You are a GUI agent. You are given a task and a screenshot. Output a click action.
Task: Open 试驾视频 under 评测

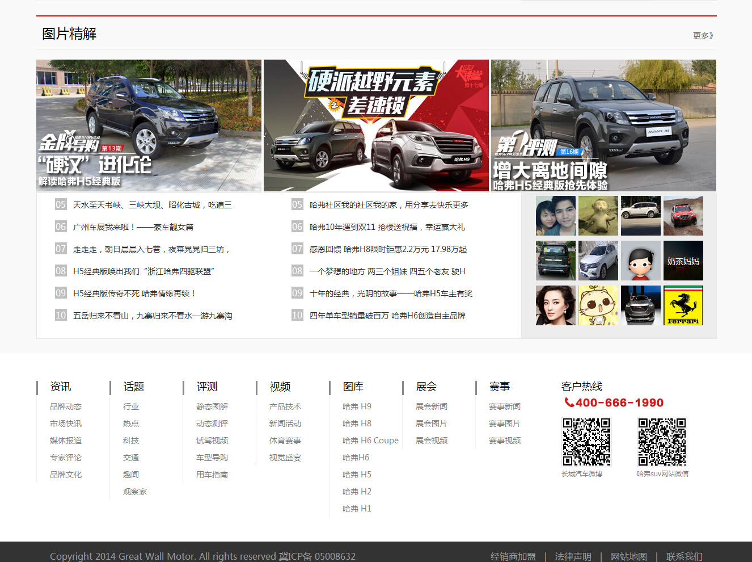(212, 441)
